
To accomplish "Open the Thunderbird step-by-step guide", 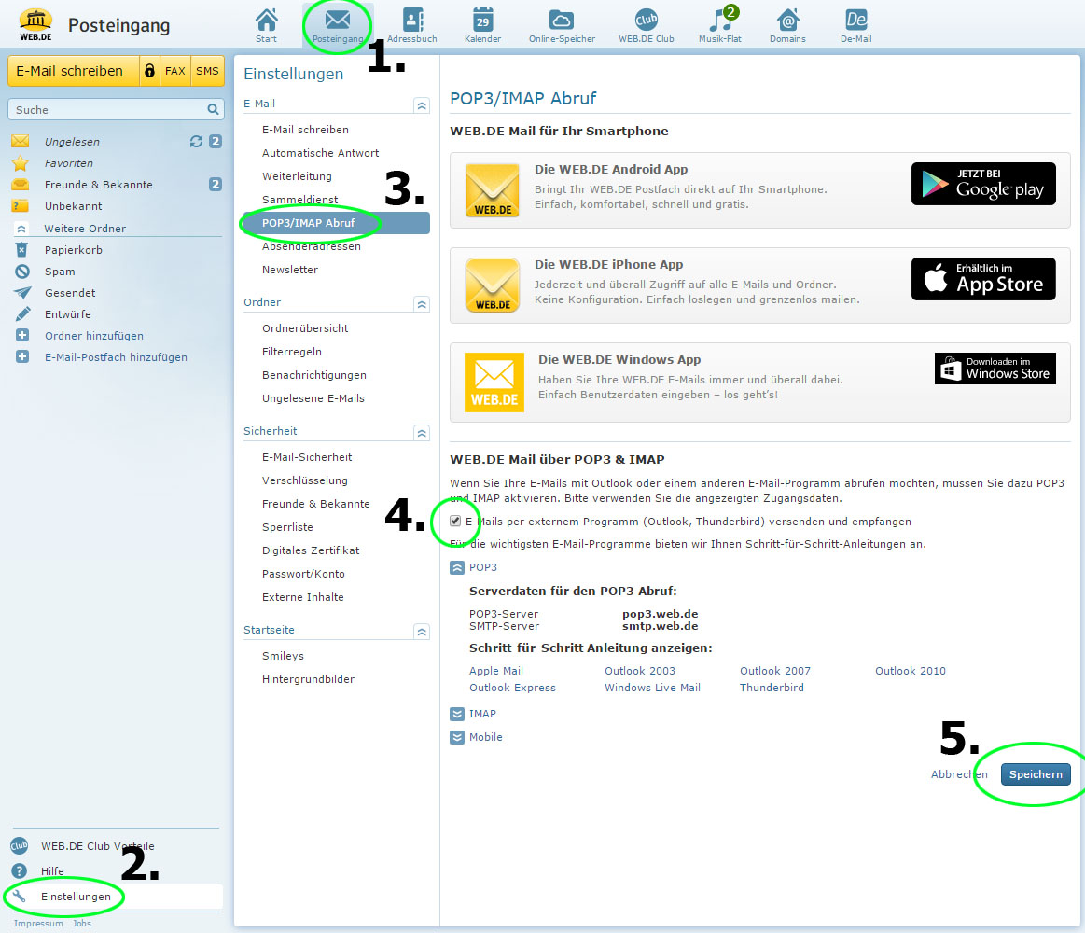I will [772, 688].
